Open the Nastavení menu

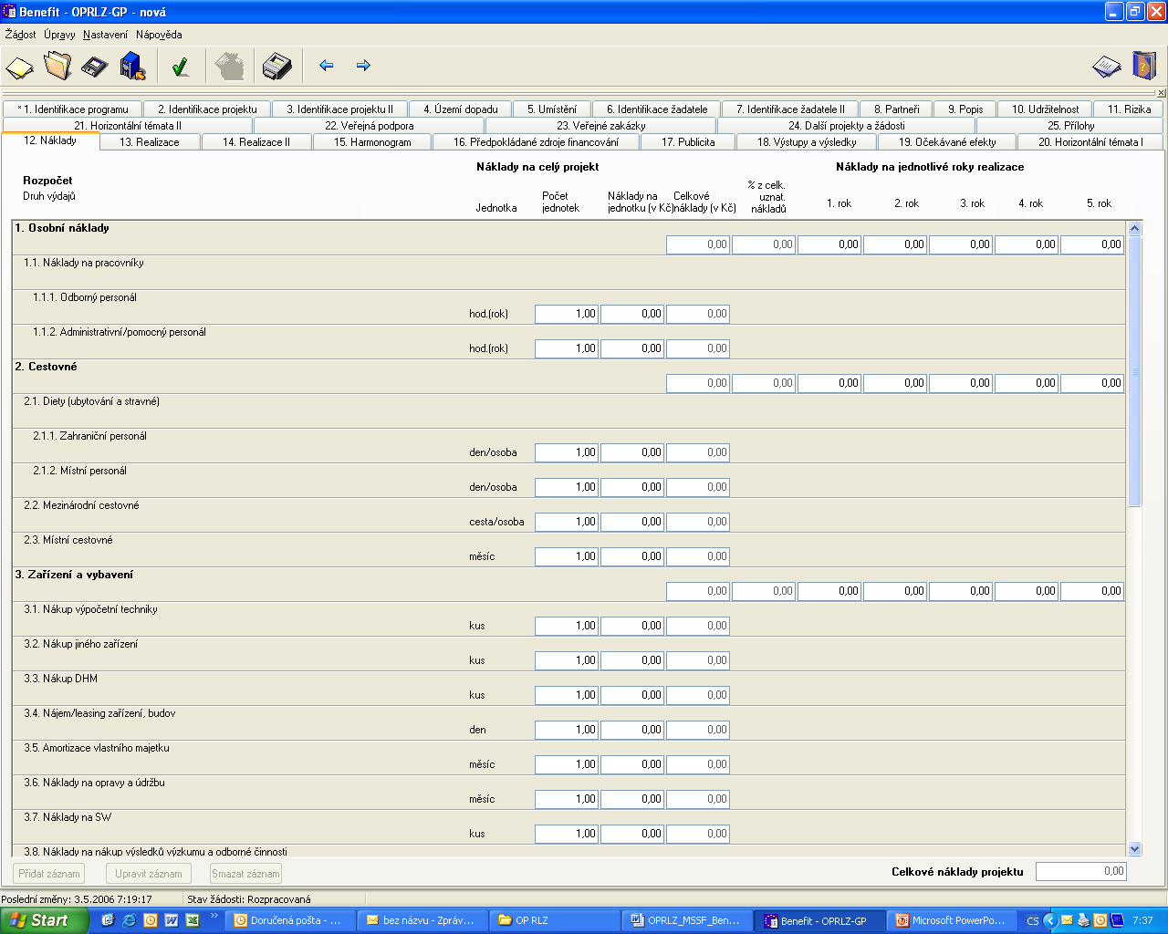pos(105,35)
